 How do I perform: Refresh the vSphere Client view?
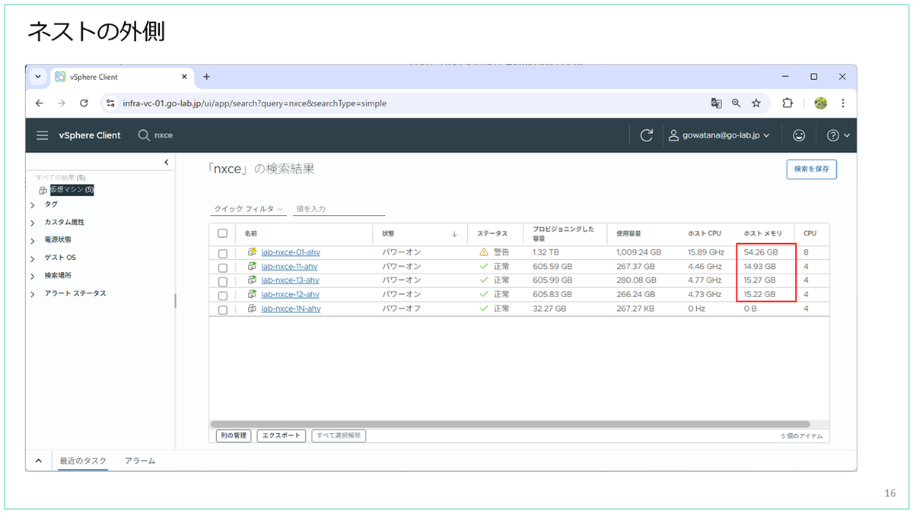click(x=647, y=135)
